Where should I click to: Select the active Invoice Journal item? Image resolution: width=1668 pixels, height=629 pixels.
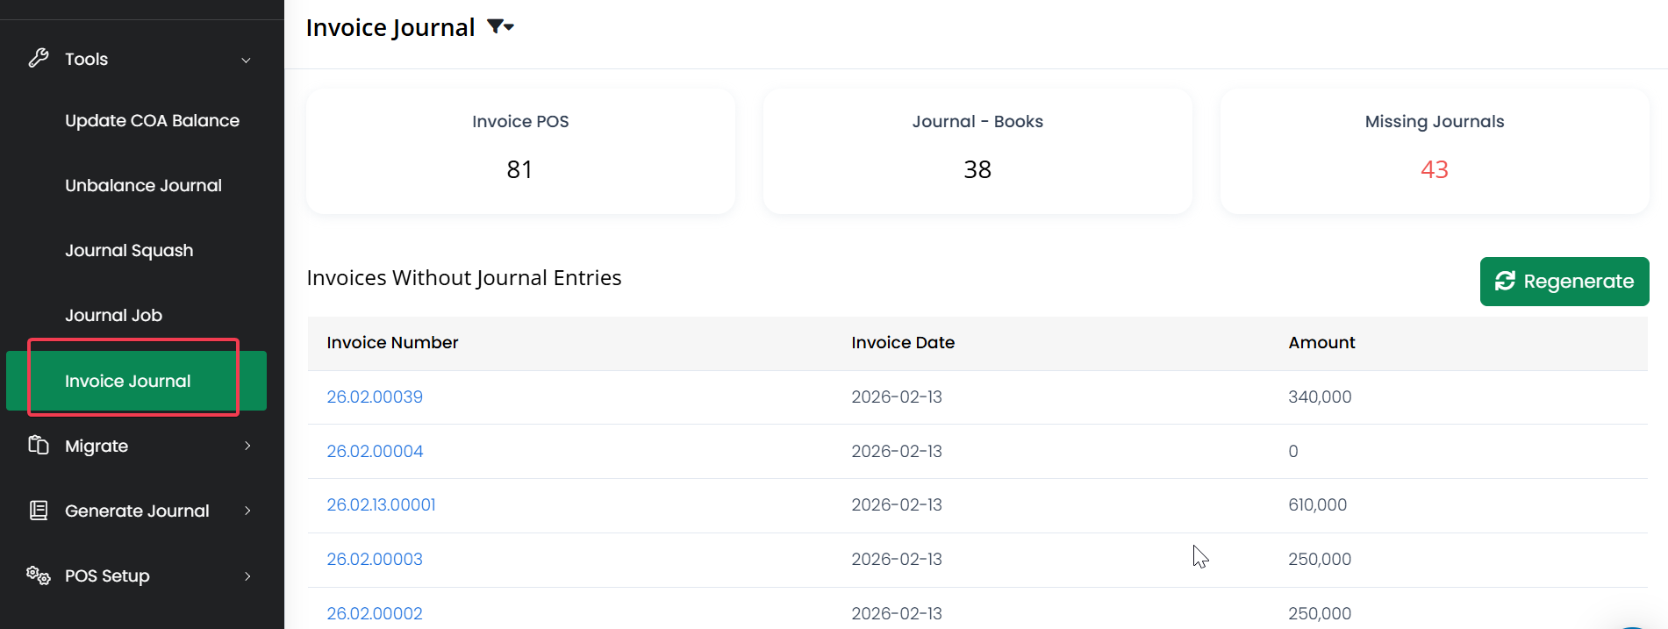[128, 381]
